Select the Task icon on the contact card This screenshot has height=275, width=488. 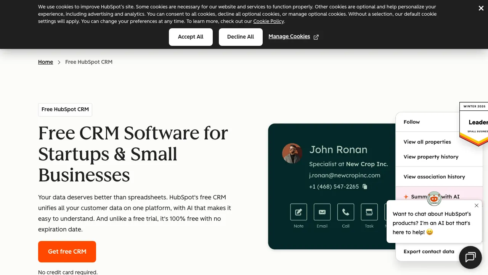(x=369, y=212)
